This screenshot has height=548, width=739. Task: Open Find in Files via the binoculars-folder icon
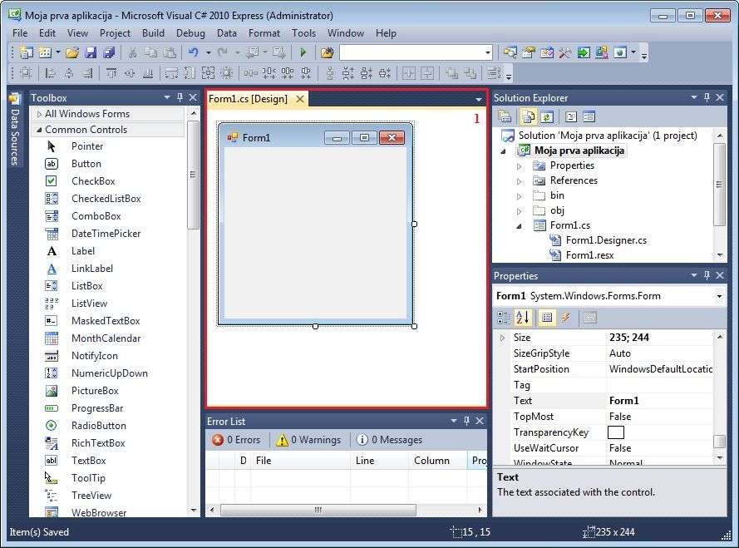pyautogui.click(x=327, y=52)
